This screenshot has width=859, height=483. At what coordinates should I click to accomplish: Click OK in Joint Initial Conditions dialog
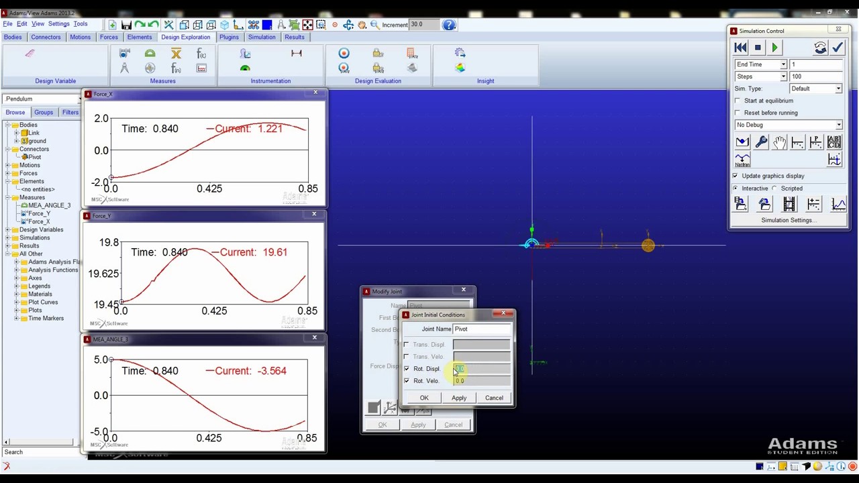click(x=424, y=398)
